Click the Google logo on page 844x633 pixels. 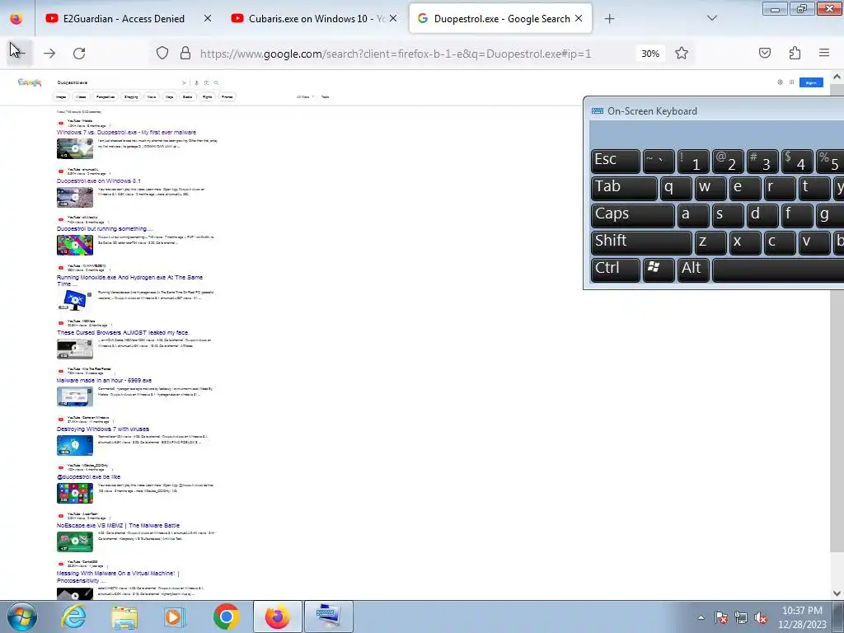pyautogui.click(x=29, y=82)
